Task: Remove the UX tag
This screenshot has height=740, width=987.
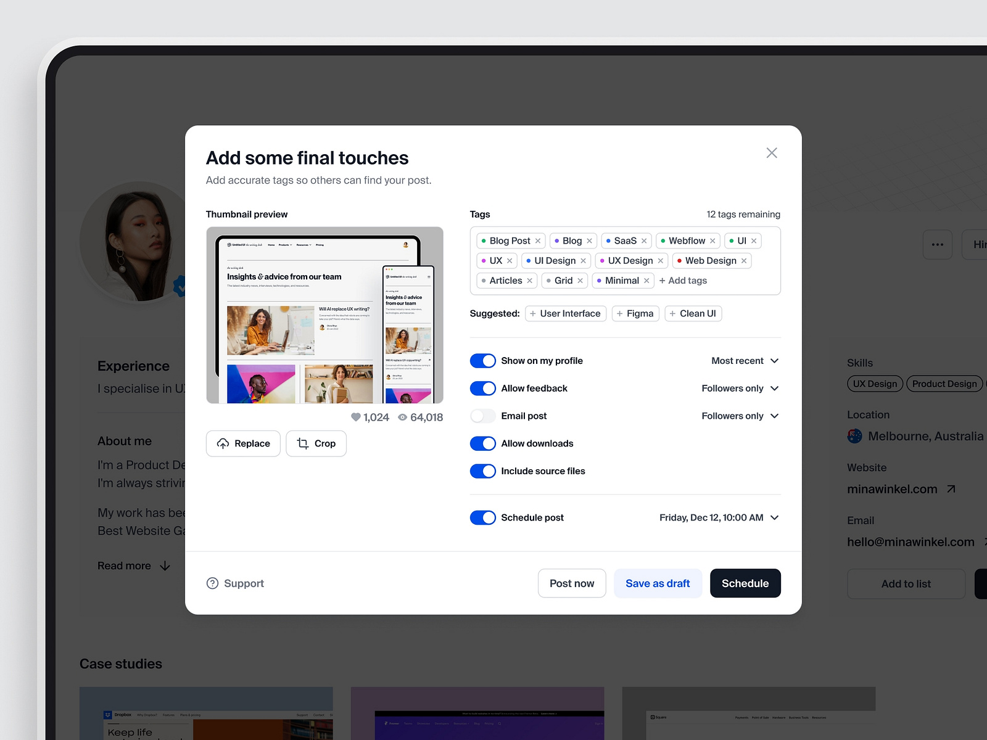Action: pos(510,261)
